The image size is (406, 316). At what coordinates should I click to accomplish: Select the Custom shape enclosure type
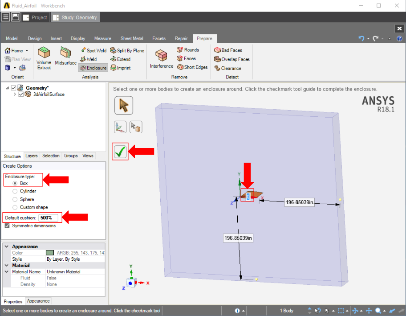(x=15, y=207)
